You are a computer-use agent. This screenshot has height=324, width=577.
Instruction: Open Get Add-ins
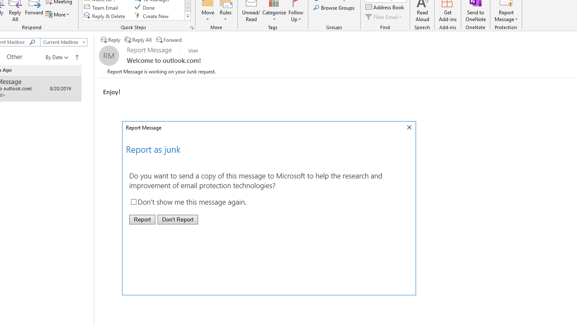[x=448, y=11]
